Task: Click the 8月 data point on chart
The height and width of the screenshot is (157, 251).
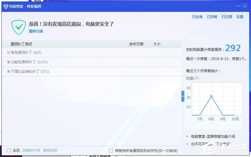Action: 211,96
